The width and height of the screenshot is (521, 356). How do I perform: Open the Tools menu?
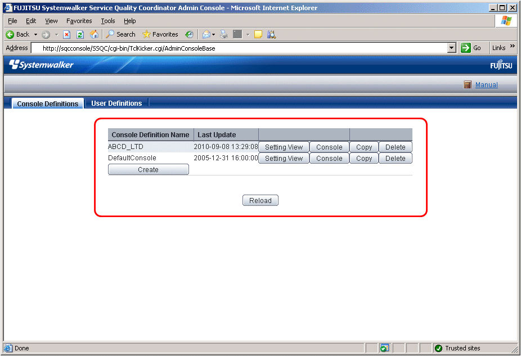tap(108, 21)
